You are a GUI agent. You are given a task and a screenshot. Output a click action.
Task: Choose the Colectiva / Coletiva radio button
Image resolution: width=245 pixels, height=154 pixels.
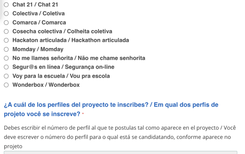click(x=6, y=14)
